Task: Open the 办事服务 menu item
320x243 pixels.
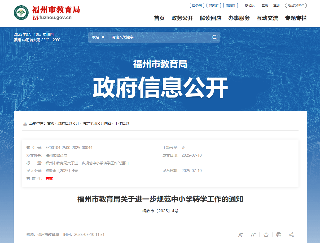Action: [x=239, y=18]
